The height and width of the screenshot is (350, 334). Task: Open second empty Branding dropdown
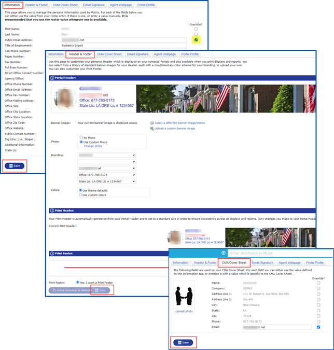pos(107,162)
